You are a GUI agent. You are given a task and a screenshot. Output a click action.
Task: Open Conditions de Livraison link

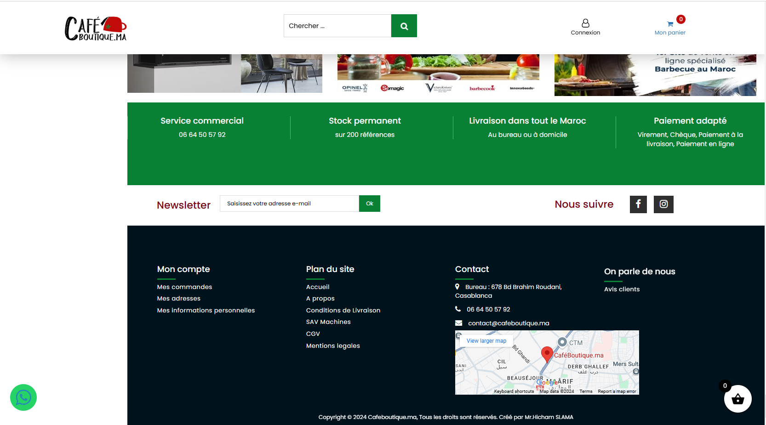point(343,311)
